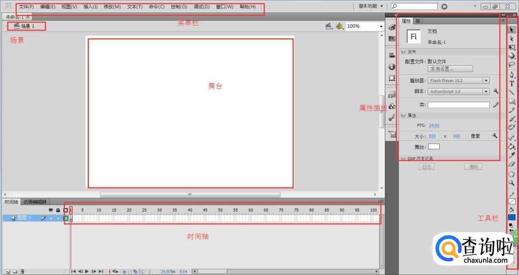Select the Rectangle tool
Screen dimensions: 519x275
pyautogui.click(x=512, y=101)
